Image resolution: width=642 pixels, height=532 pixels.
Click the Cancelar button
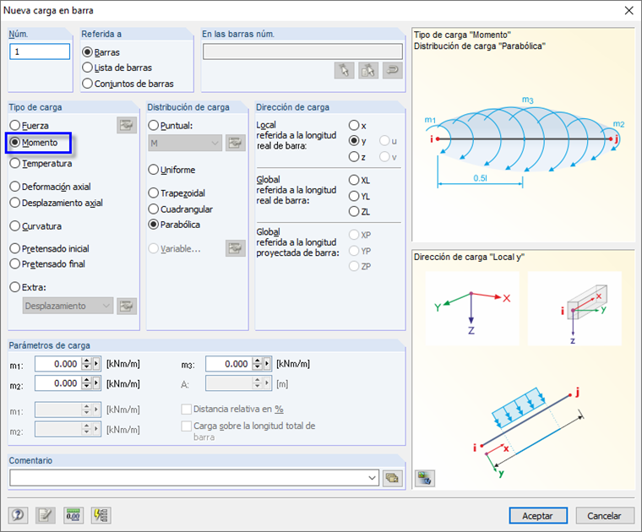click(605, 516)
